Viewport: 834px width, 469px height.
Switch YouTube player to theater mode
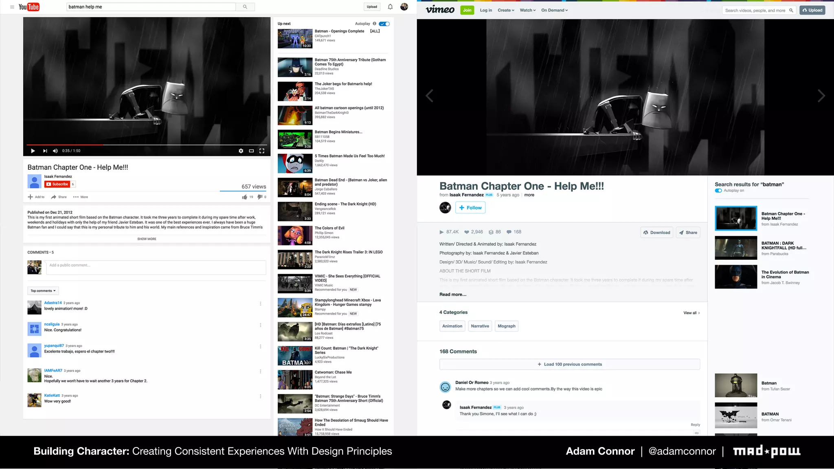pyautogui.click(x=251, y=151)
